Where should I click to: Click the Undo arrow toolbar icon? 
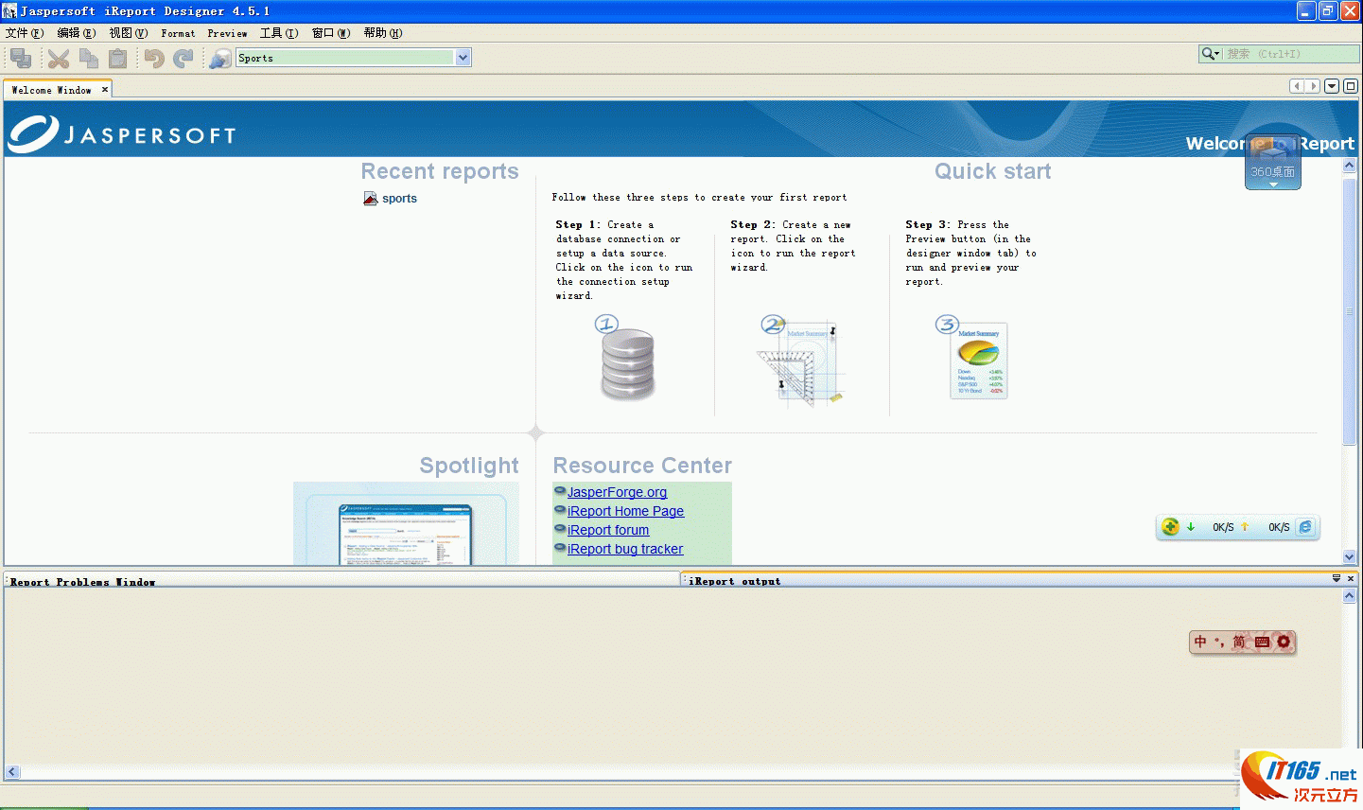pos(154,59)
